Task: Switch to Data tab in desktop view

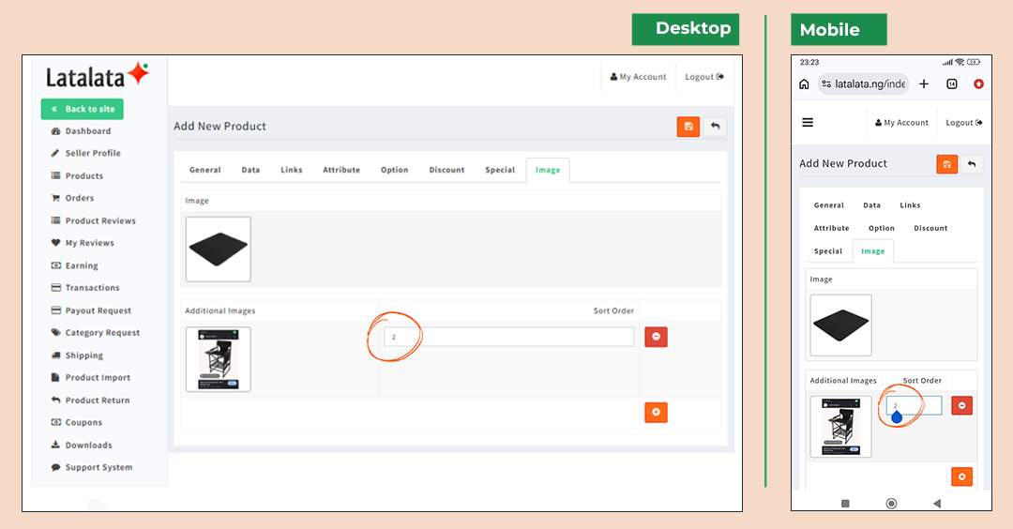Action: click(x=250, y=170)
